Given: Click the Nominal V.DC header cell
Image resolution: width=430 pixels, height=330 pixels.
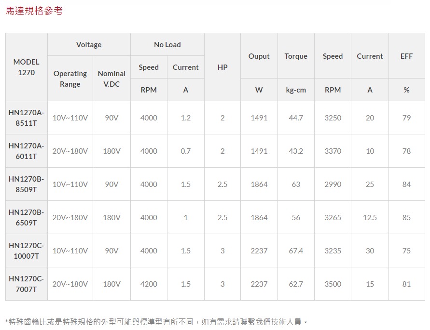Looking at the screenshot, I should pos(111,79).
